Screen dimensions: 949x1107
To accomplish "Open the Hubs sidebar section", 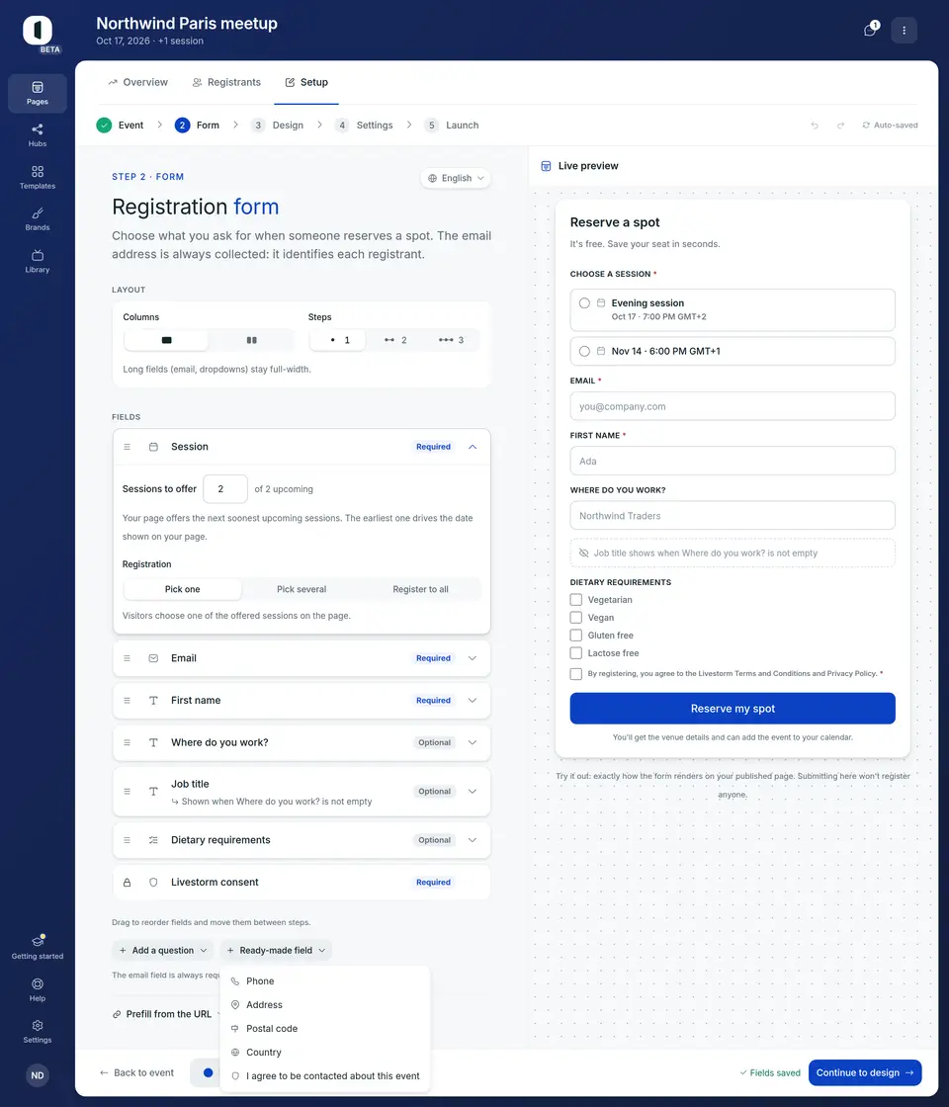I will point(38,134).
